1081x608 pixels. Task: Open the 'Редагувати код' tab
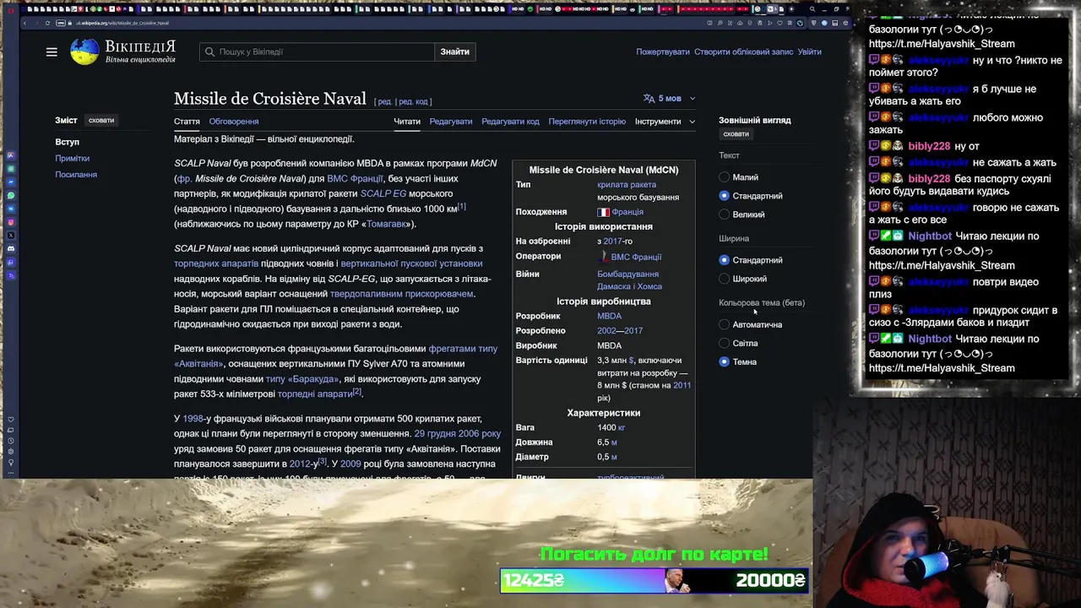point(510,122)
